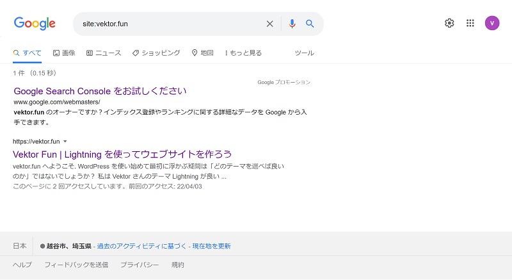Click the https://vektor.fun URL text
This screenshot has width=512, height=280.
[36, 142]
